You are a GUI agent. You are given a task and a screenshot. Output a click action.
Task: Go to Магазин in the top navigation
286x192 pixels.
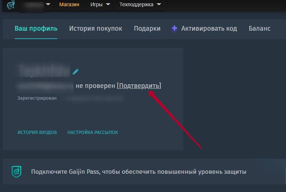point(69,5)
